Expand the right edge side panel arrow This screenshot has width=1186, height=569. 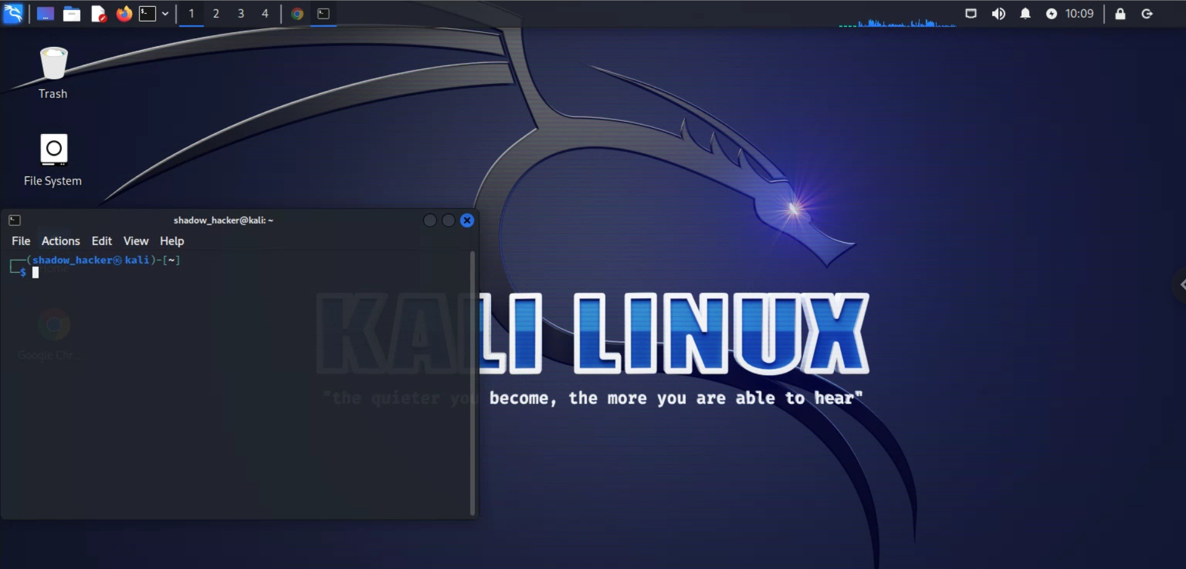[x=1180, y=284]
